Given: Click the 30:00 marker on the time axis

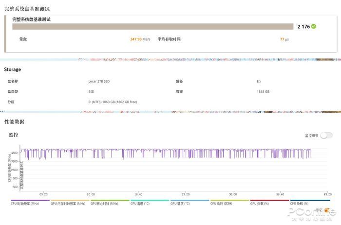Looking at the screenshot, I should [x=233, y=194].
